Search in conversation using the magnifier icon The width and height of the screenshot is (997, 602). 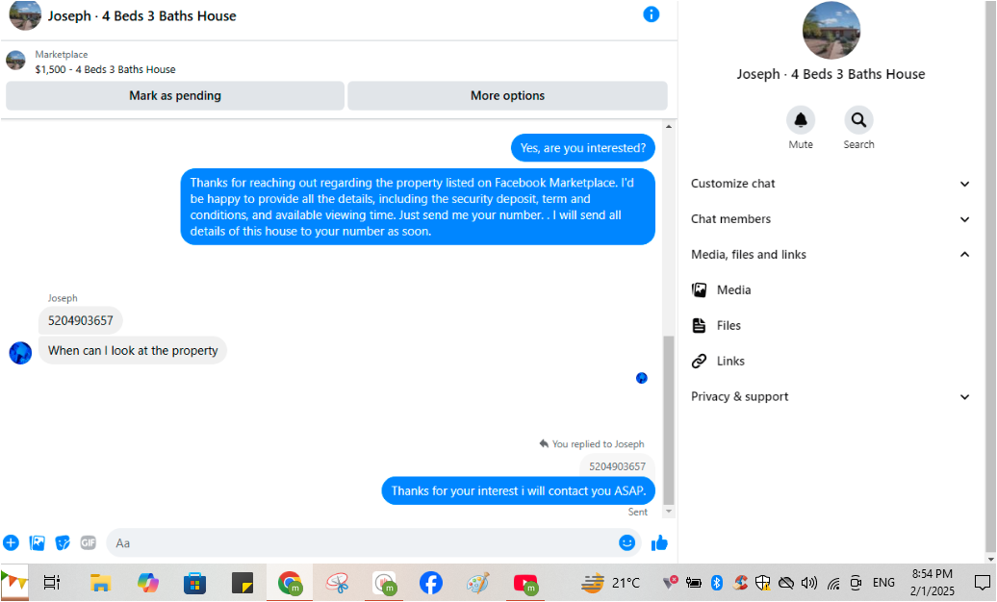pyautogui.click(x=858, y=119)
